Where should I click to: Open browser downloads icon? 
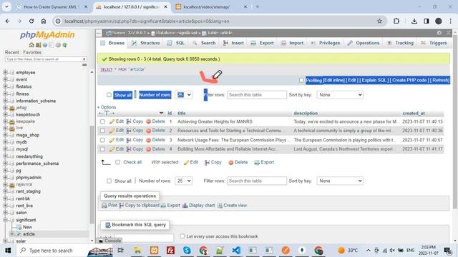click(414, 21)
